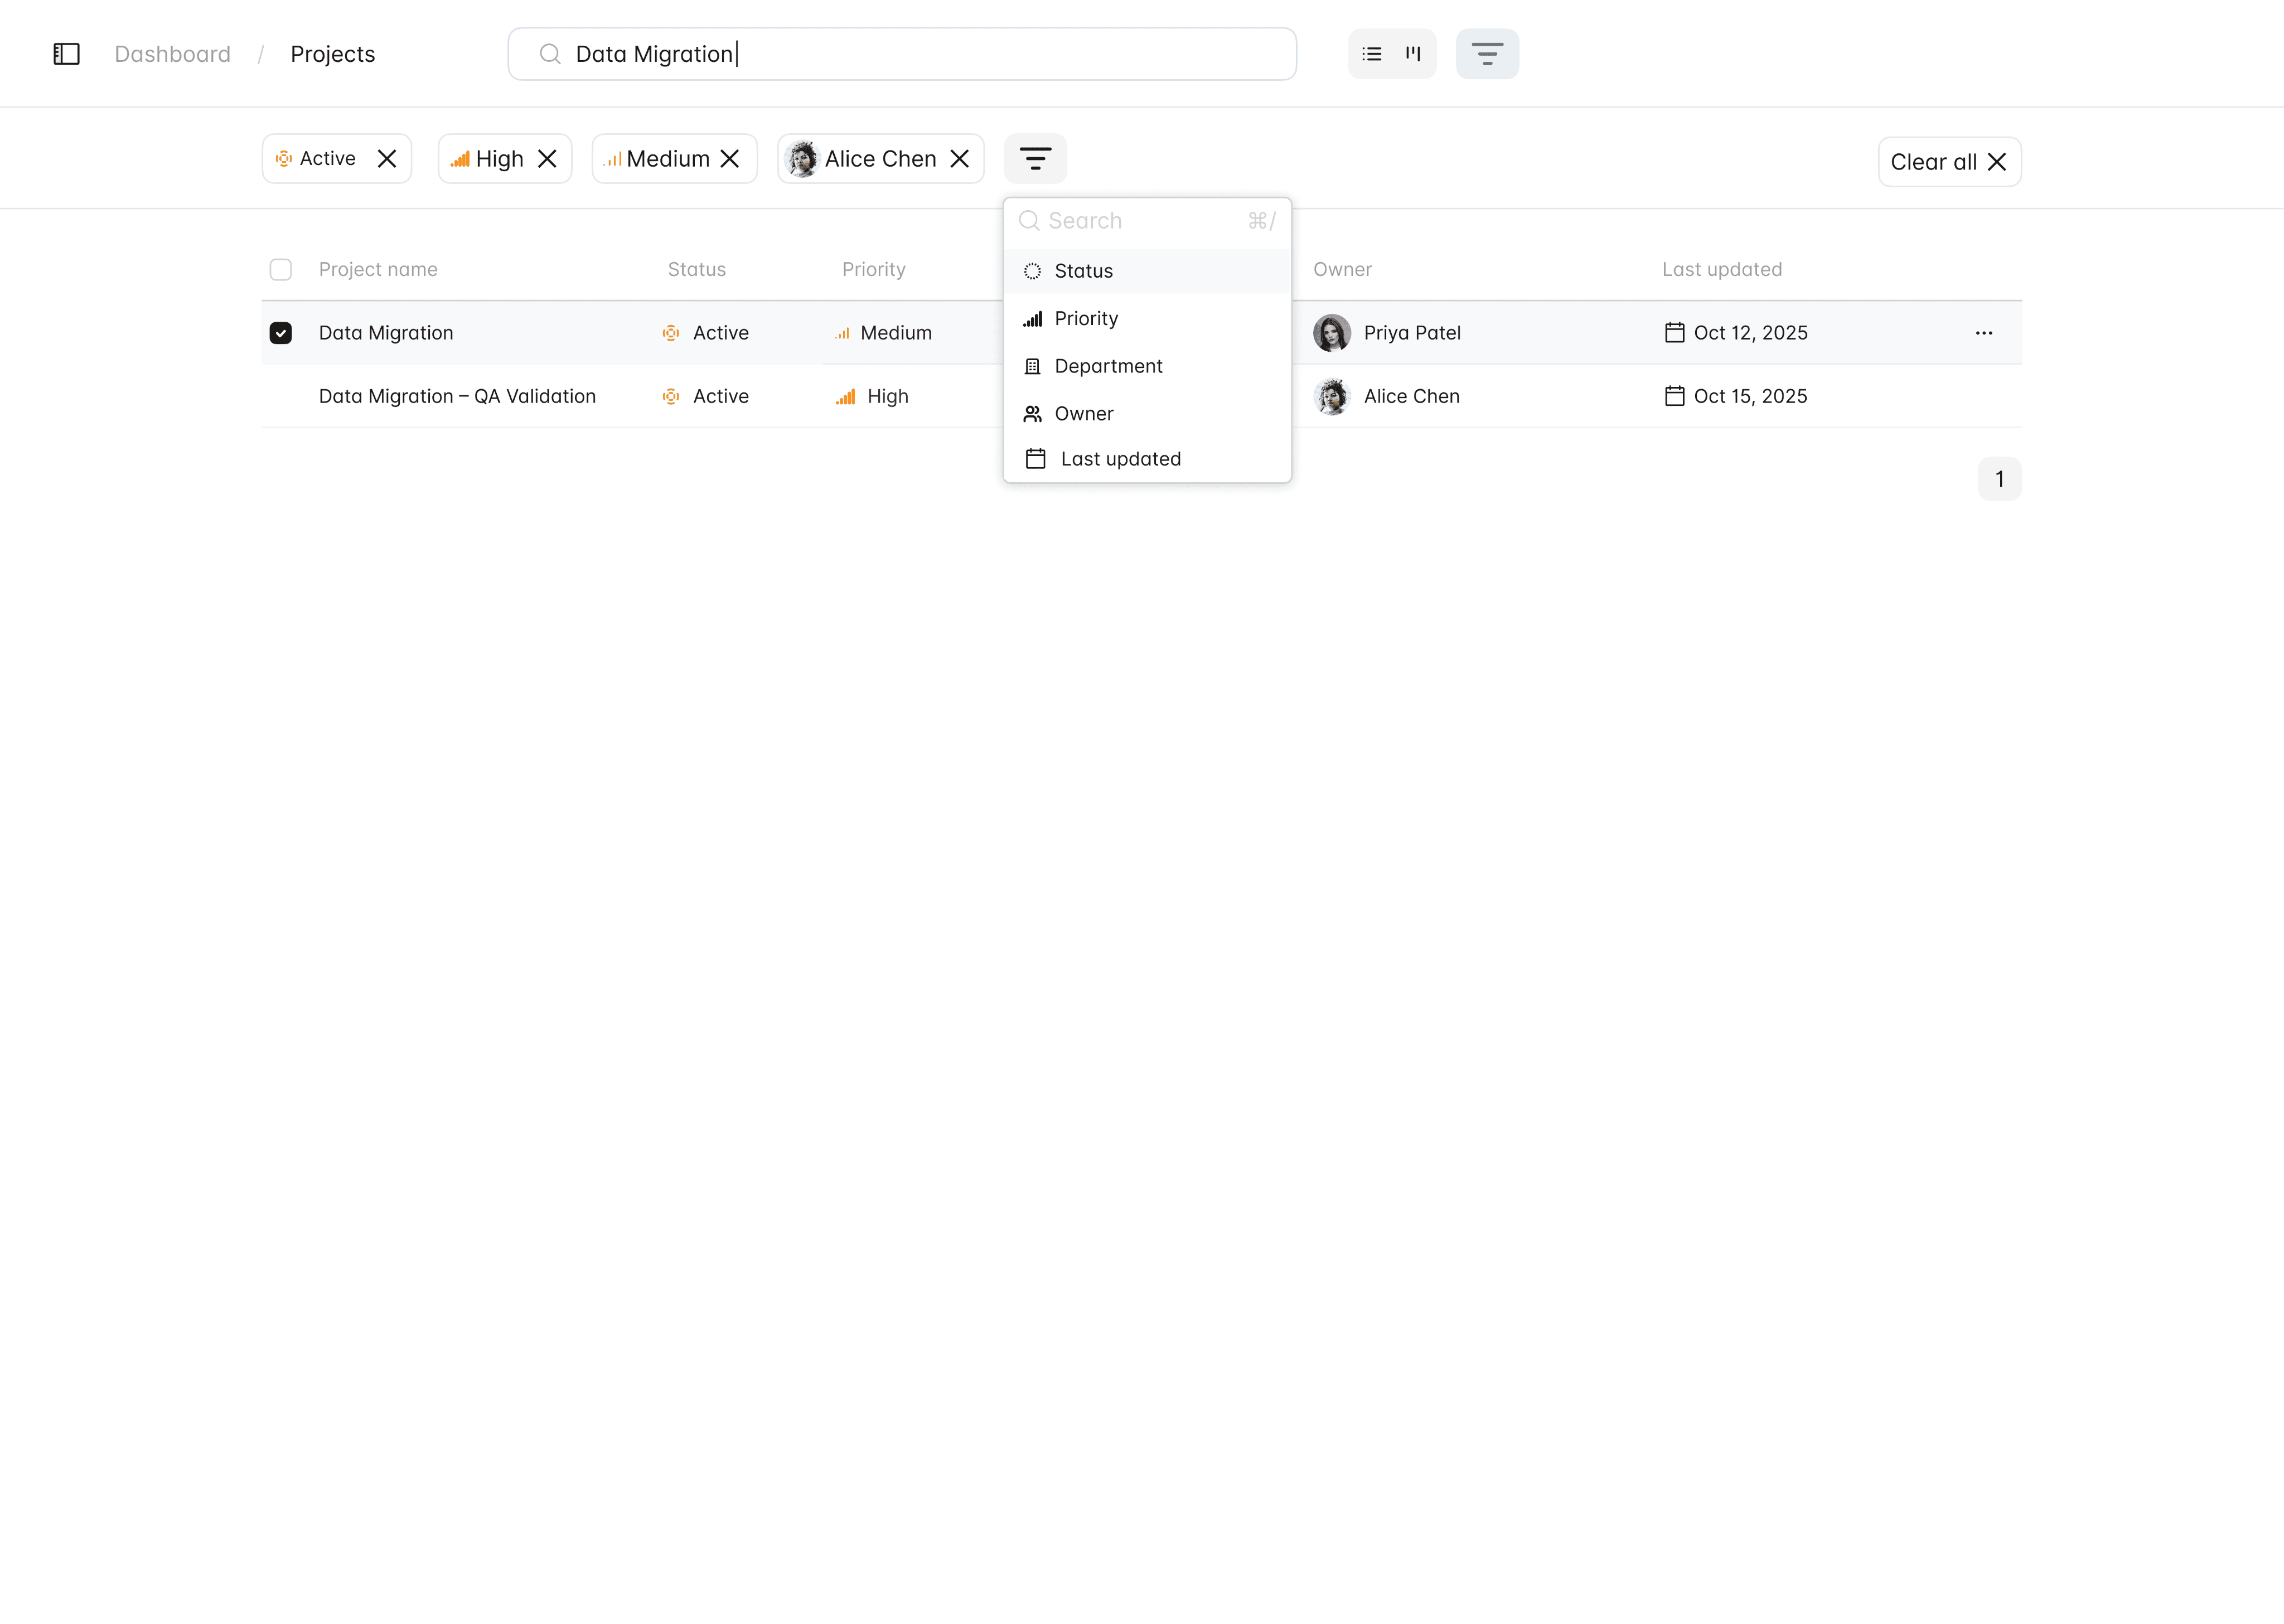This screenshot has width=2284, height=1624.
Task: Select Last updated filter option
Action: (1120, 459)
